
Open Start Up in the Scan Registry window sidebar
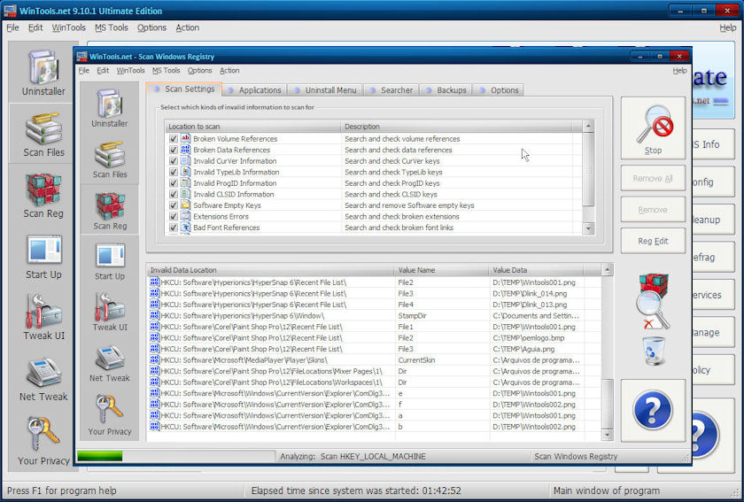(x=110, y=261)
